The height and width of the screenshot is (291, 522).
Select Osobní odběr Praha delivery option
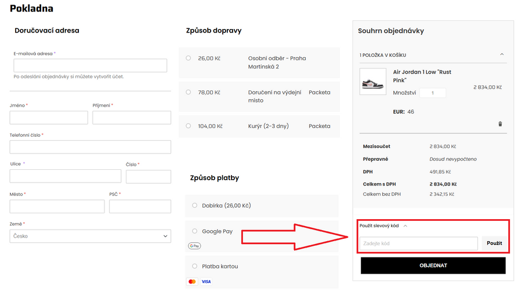coord(188,58)
